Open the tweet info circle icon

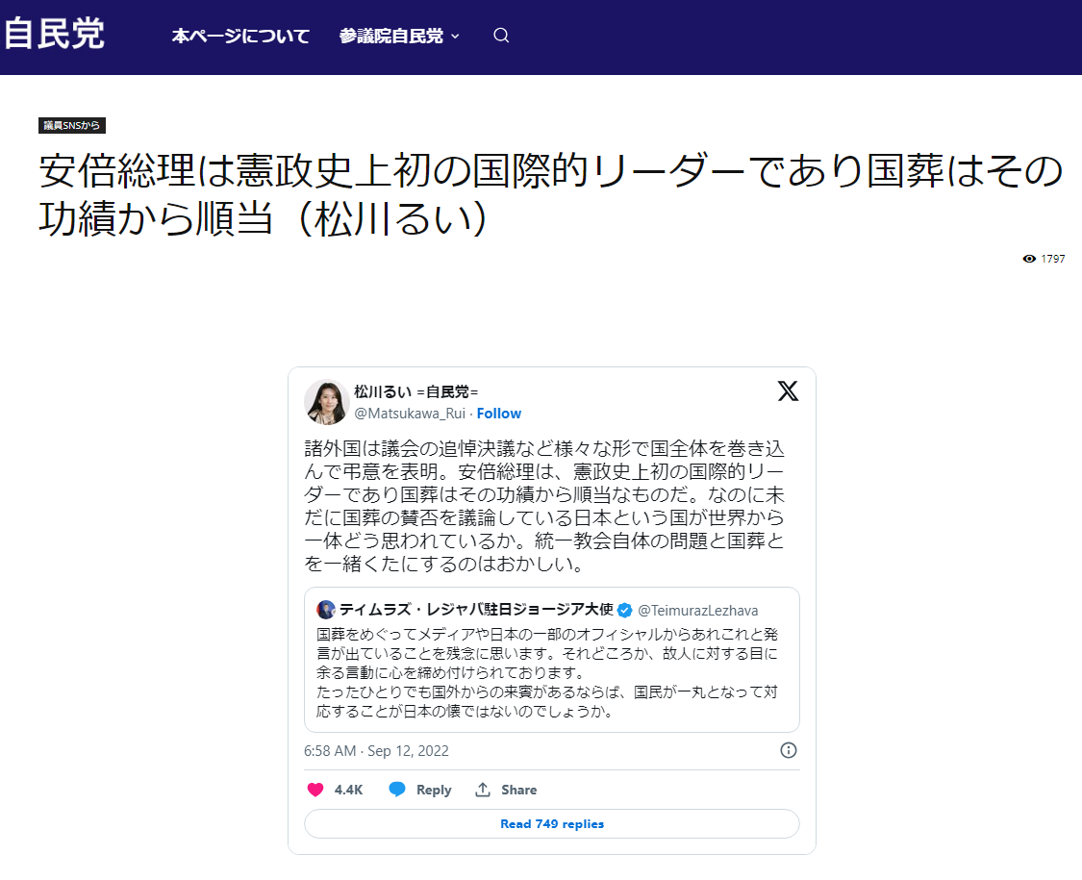tap(788, 750)
